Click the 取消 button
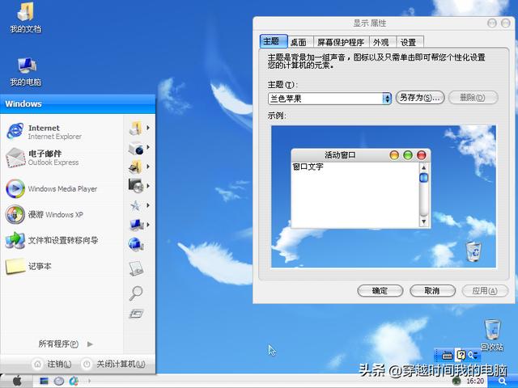Viewport: 518px width, 388px height. (432, 291)
